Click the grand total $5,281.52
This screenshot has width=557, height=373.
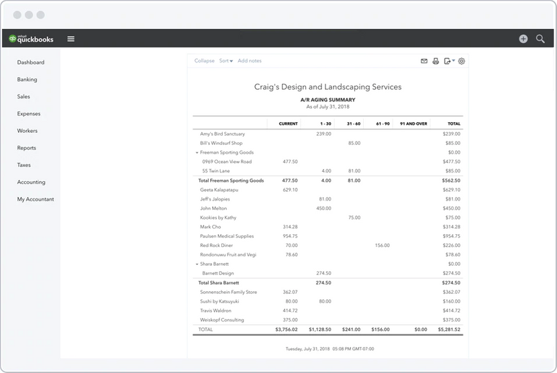447,330
